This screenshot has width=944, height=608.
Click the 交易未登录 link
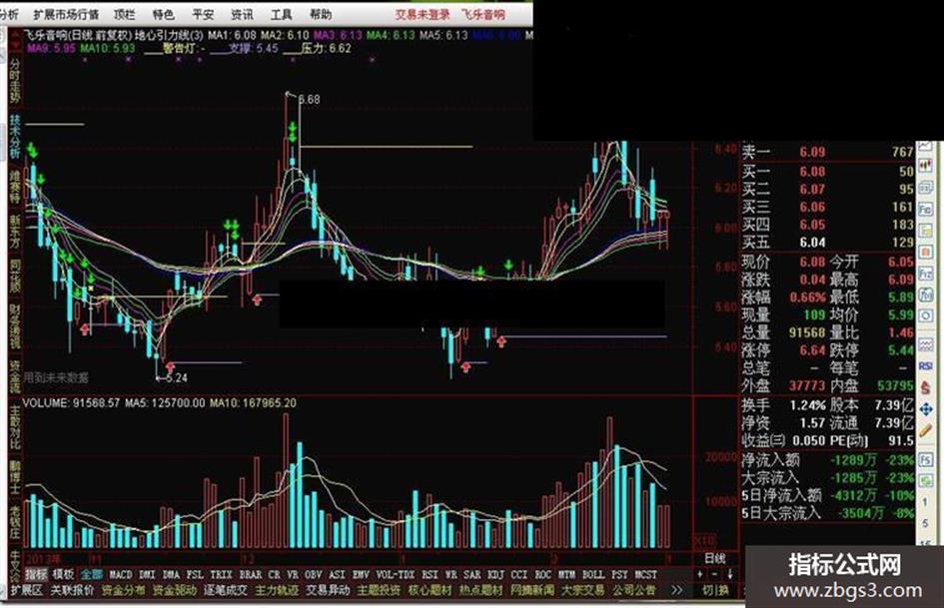pyautogui.click(x=422, y=14)
